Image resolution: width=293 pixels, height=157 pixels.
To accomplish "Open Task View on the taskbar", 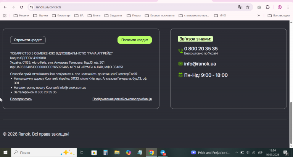I will 82,152.
